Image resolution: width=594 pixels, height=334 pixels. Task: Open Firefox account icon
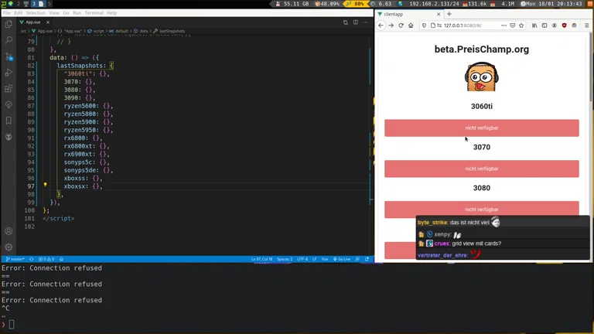click(555, 26)
